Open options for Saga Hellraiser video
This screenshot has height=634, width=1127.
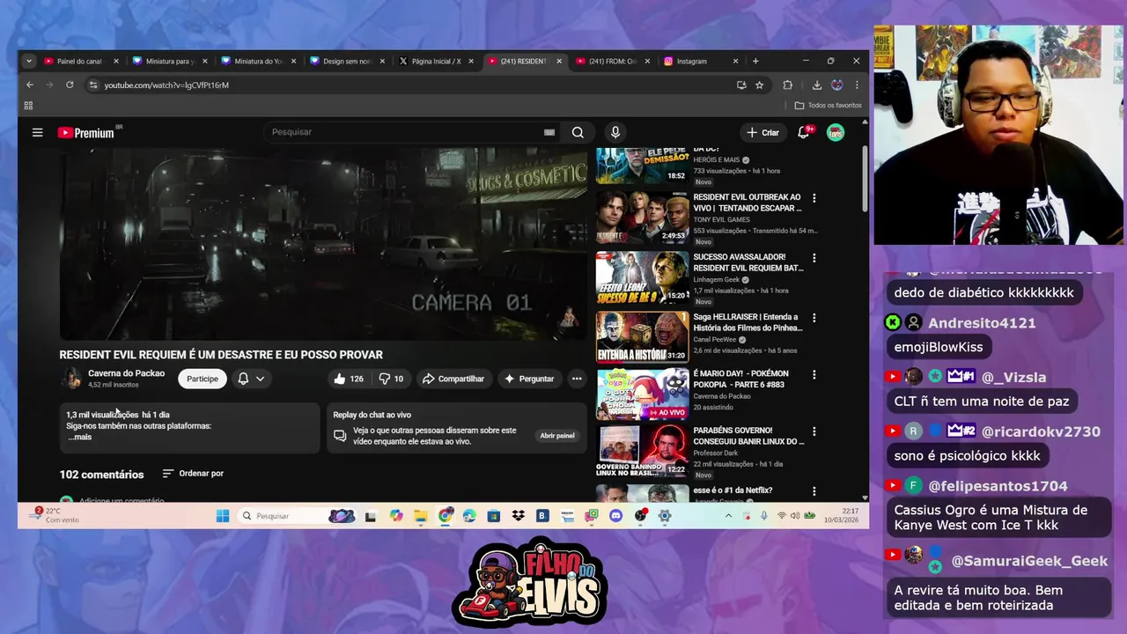click(x=814, y=318)
